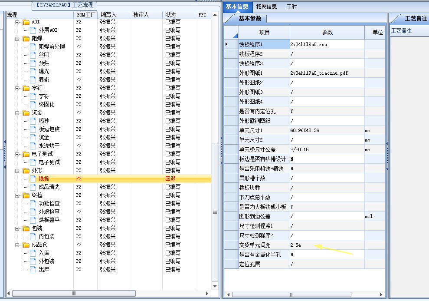Click the document icon beside 烘板整平
The image size is (429, 301).
click(33, 220)
